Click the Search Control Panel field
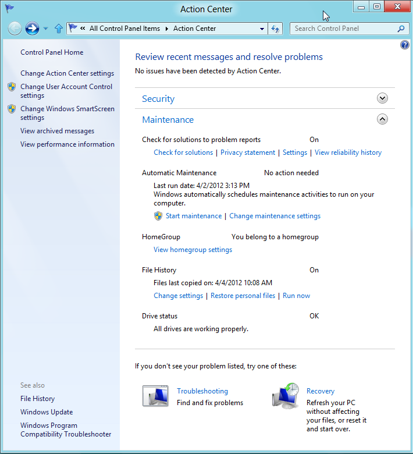Viewport: 413px width, 454px height. [350, 29]
